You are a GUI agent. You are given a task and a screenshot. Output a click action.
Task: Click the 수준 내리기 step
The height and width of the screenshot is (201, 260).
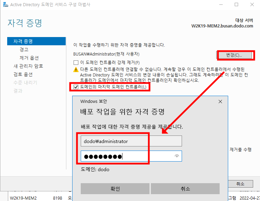coord(25,83)
